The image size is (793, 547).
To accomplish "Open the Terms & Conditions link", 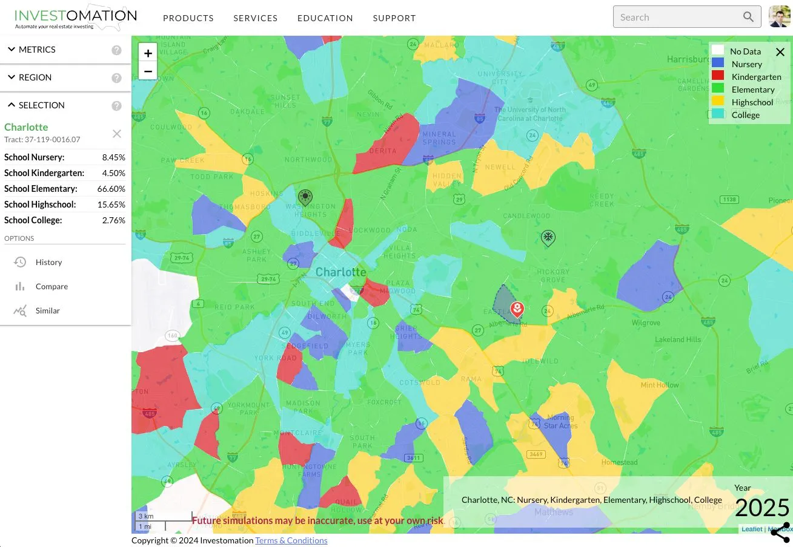I will [x=291, y=540].
